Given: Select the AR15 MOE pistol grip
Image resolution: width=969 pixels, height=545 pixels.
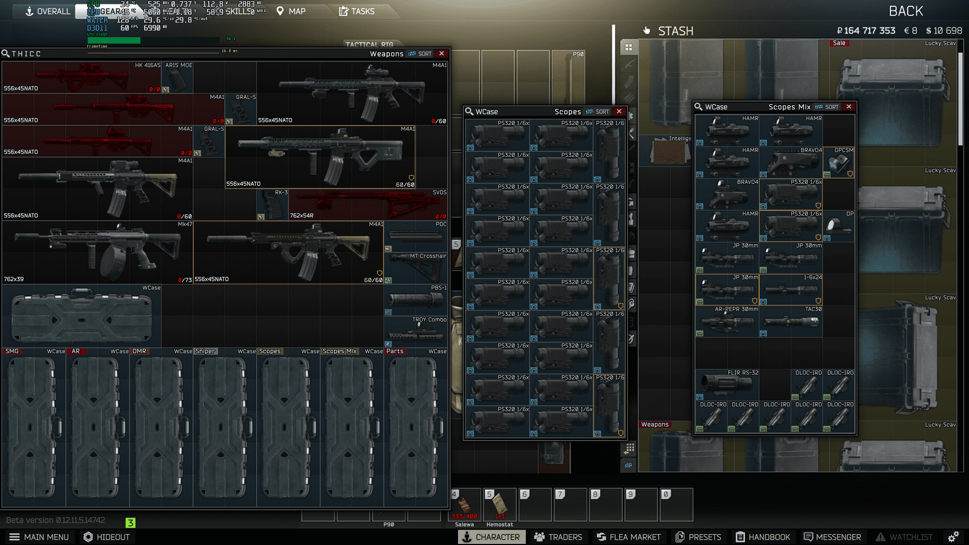Looking at the screenshot, I should pos(177,77).
